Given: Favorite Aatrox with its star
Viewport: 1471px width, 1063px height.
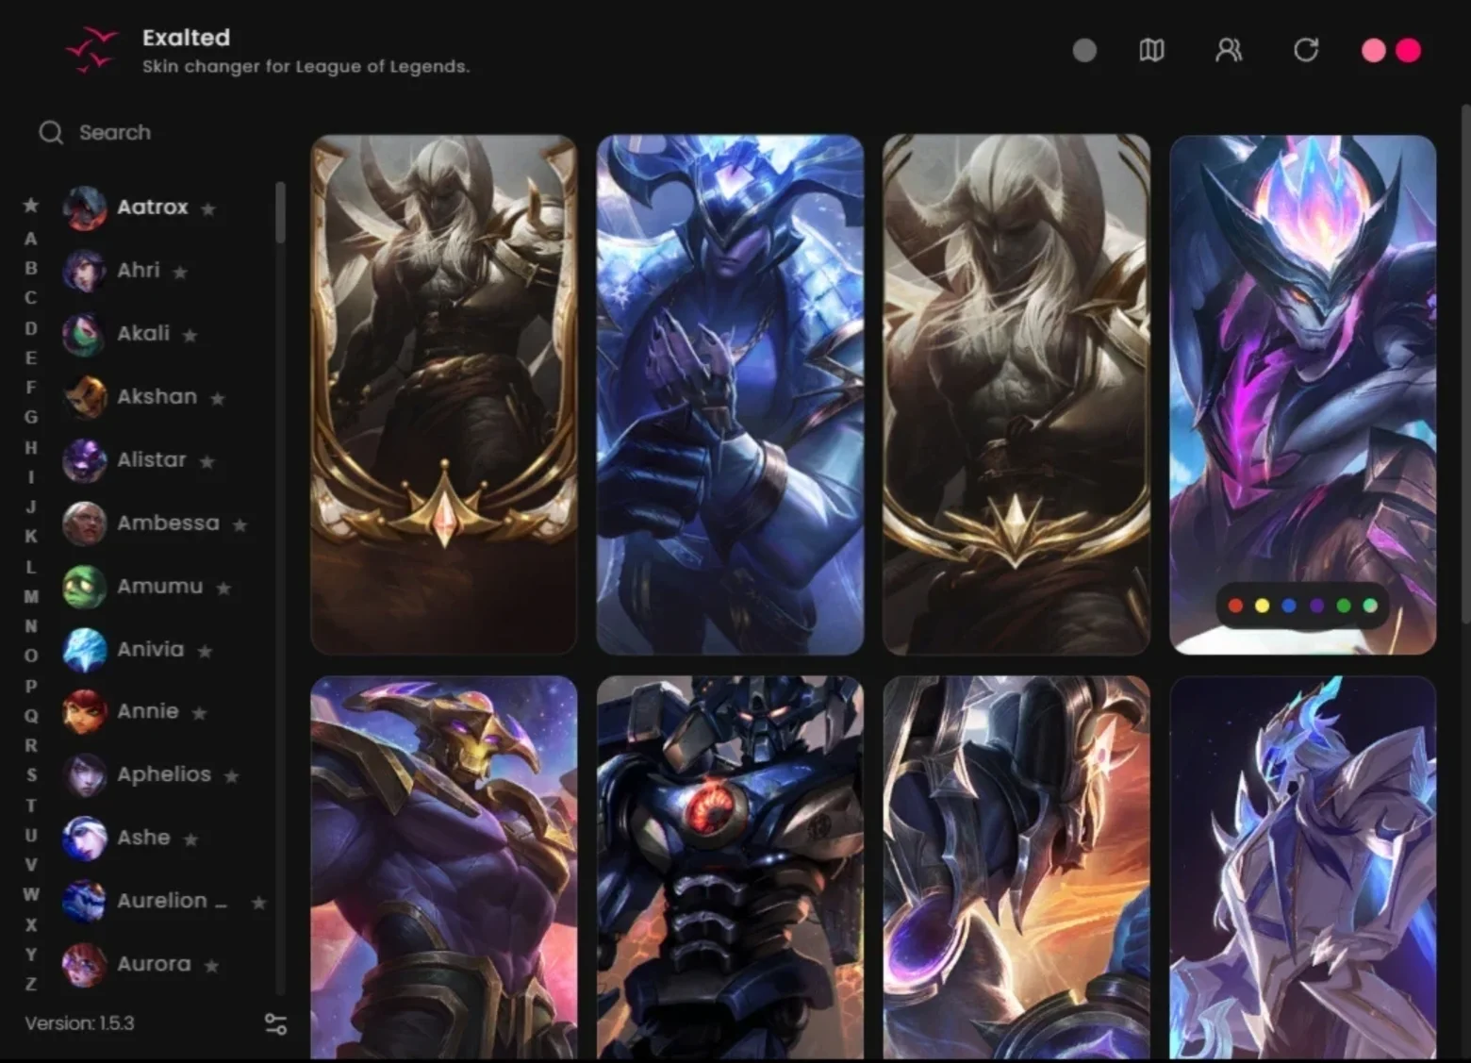Looking at the screenshot, I should (208, 208).
